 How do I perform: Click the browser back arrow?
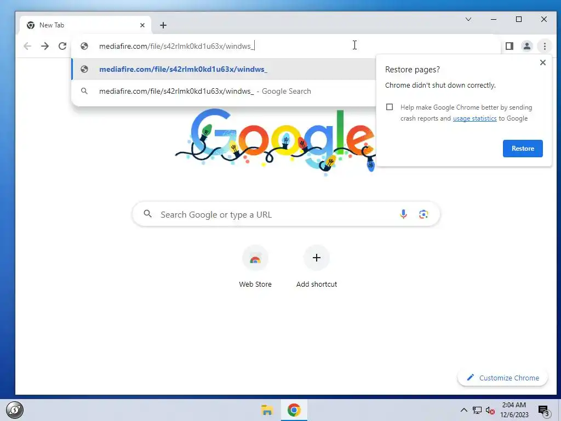pos(27,46)
